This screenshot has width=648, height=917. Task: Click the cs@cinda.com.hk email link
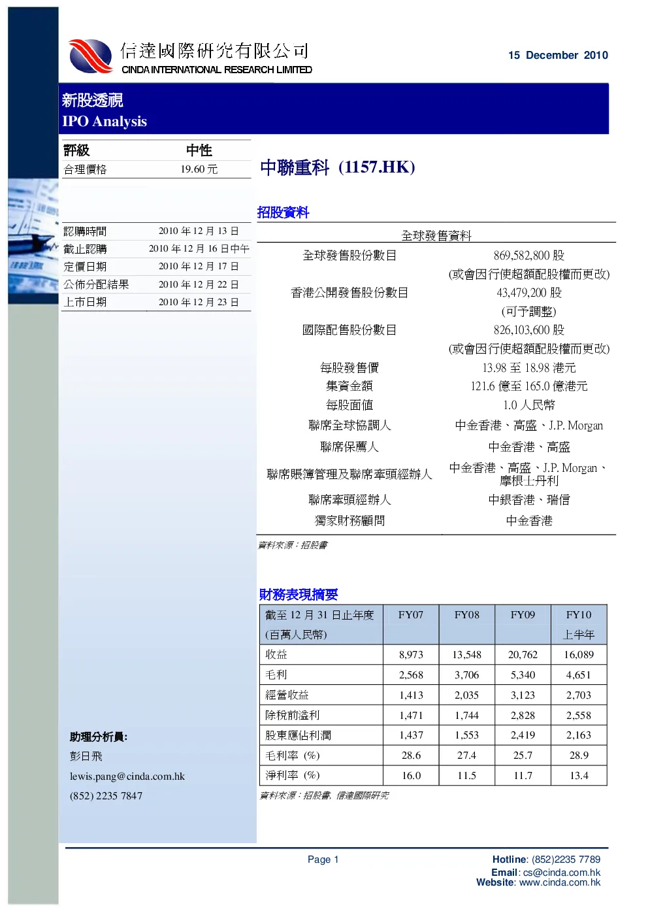[562, 873]
